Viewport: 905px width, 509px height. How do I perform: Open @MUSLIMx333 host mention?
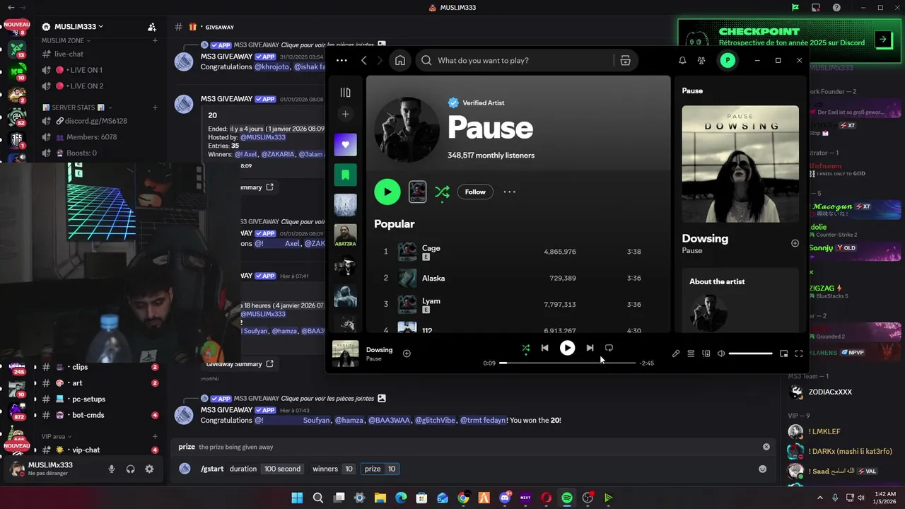263,136
